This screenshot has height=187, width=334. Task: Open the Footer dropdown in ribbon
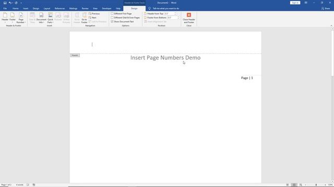[x=13, y=18]
